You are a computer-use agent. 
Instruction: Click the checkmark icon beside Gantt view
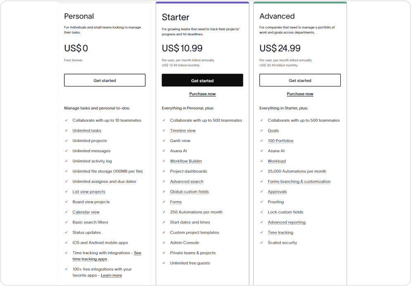164,141
